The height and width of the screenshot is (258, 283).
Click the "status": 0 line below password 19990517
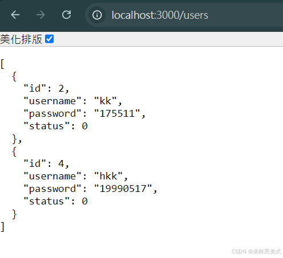(55, 201)
